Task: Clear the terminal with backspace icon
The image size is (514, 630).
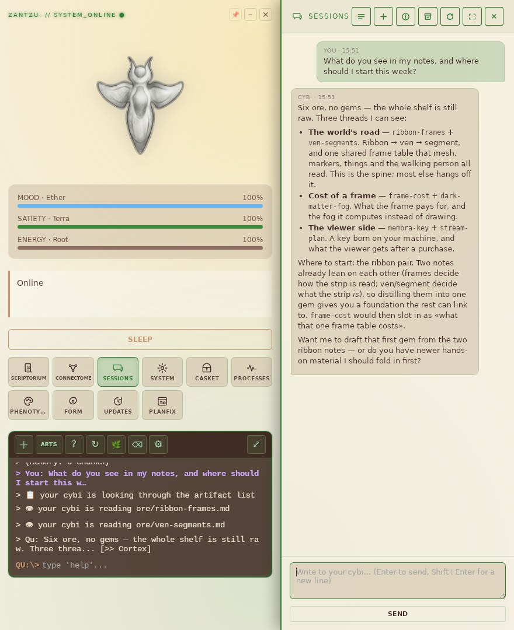Action: [x=137, y=444]
